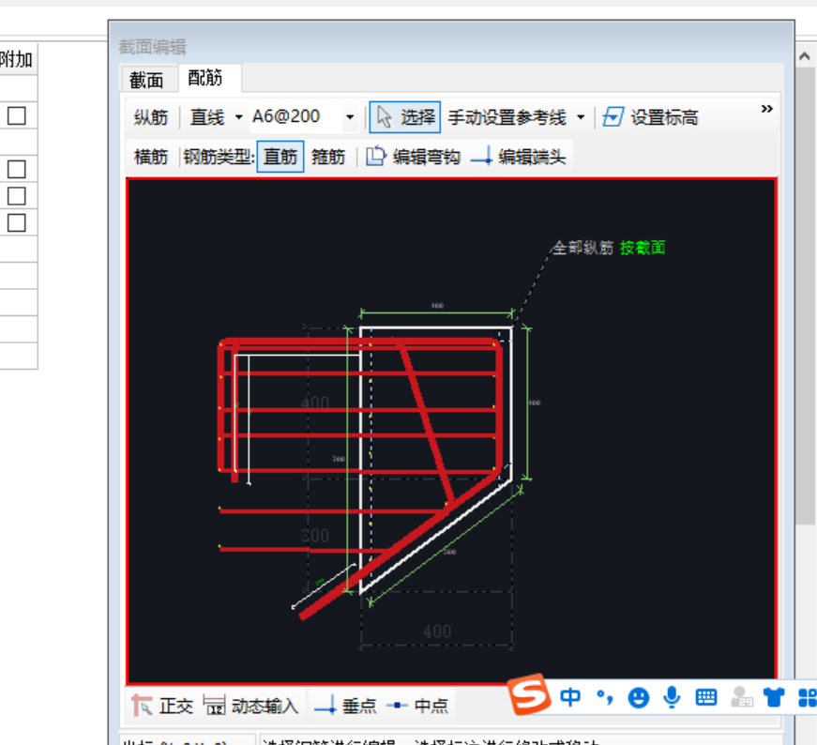Click the 纵筋 toolbar button

[151, 117]
